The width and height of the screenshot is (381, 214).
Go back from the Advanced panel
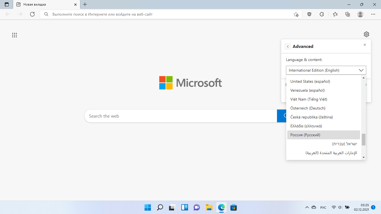coord(288,47)
